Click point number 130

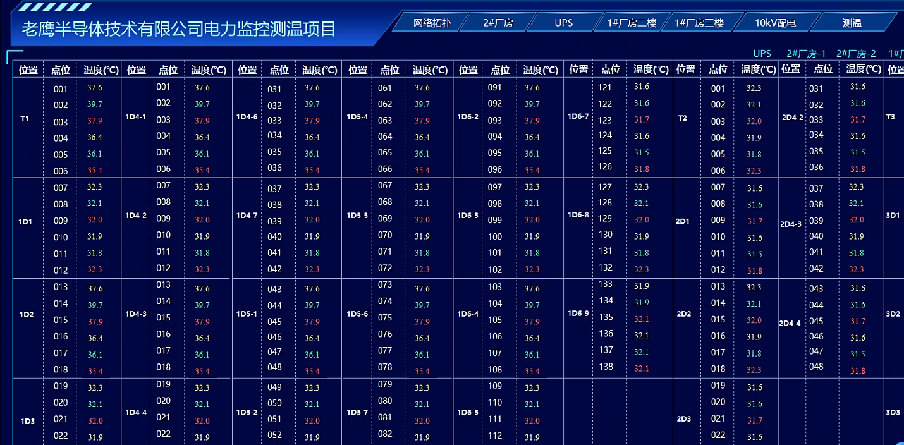pos(606,234)
